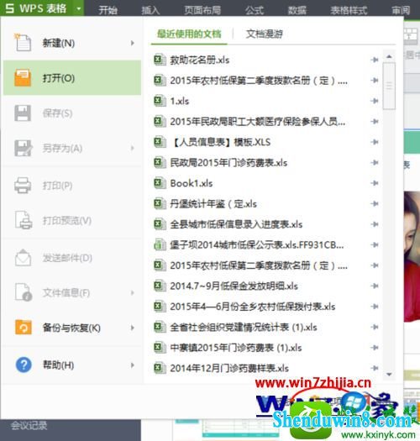420x441 pixels.
Task: Click the spreadsheet icon beside 救助花名册.xls
Action: 160,60
